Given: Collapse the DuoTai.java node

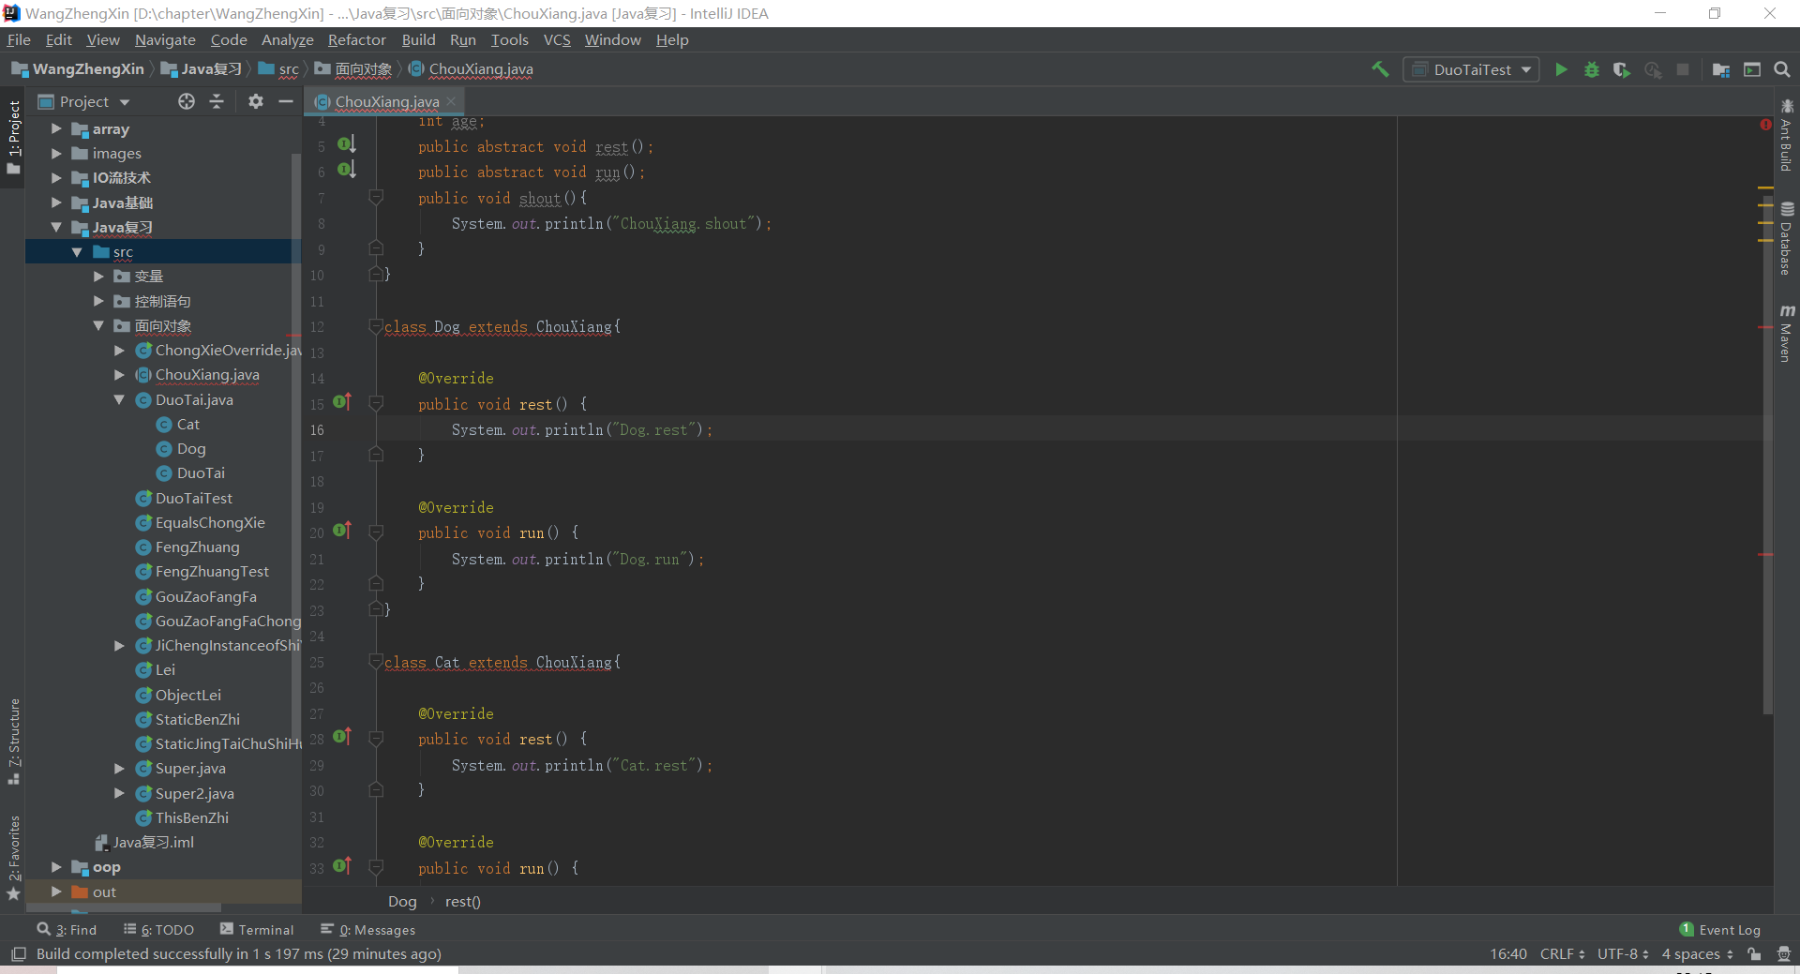Looking at the screenshot, I should pos(119,399).
